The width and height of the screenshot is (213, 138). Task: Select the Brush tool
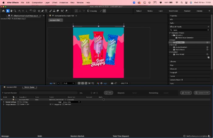(51, 11)
